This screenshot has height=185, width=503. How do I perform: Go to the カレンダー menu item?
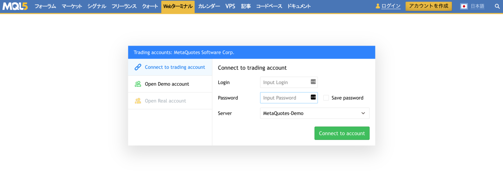(209, 6)
